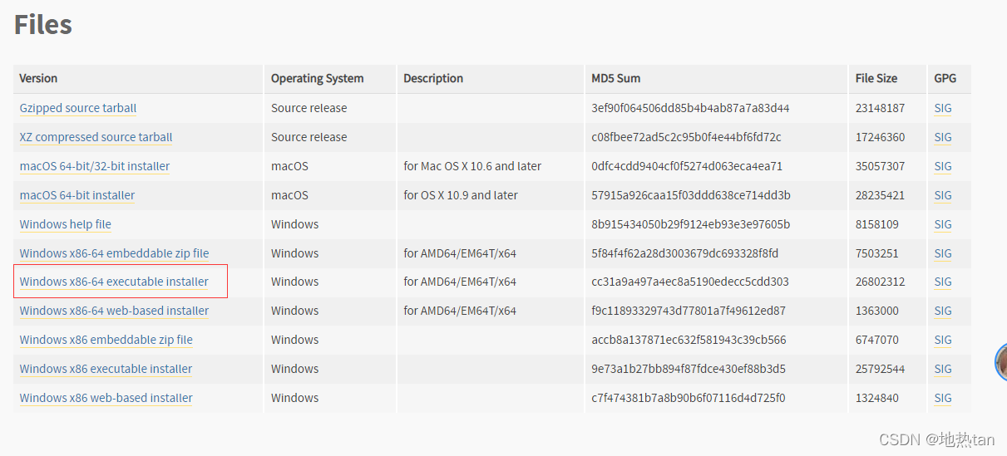Click 'for AMD64/EM64T/x64' in executable installer row

tap(460, 282)
